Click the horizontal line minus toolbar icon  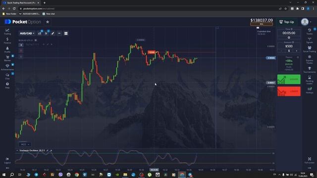click(x=59, y=33)
